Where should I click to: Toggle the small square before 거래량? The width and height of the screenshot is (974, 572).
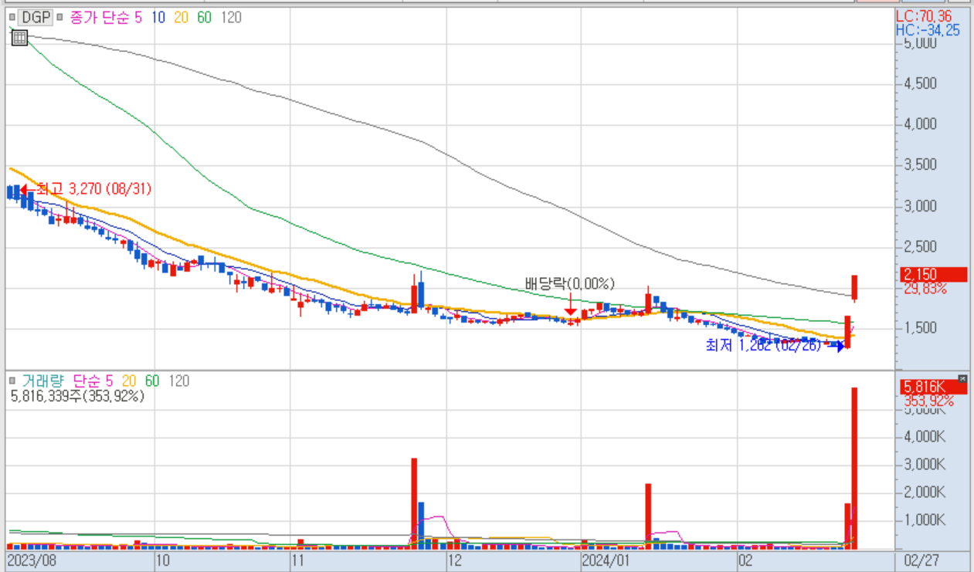[x=12, y=381]
